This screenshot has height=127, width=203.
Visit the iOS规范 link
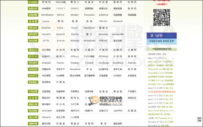coord(117,76)
